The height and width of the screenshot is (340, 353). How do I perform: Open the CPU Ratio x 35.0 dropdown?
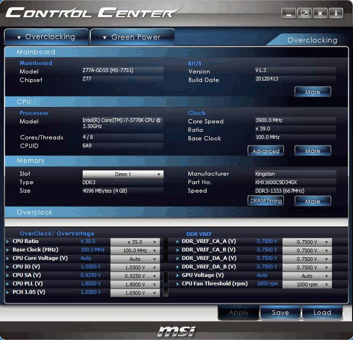pos(135,242)
